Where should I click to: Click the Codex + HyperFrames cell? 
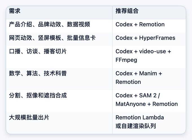pos(149,39)
